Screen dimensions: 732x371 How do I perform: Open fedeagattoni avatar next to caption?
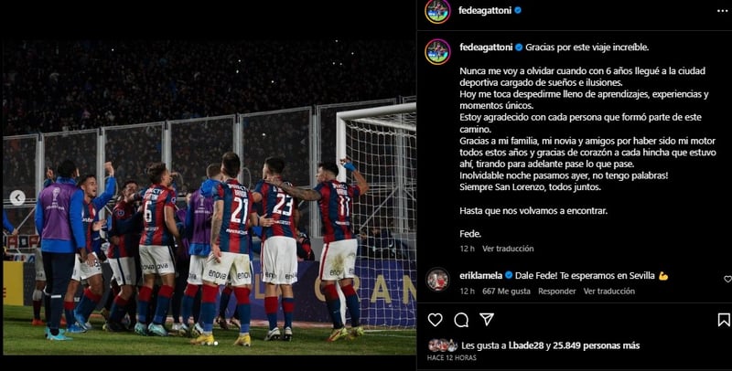click(437, 52)
